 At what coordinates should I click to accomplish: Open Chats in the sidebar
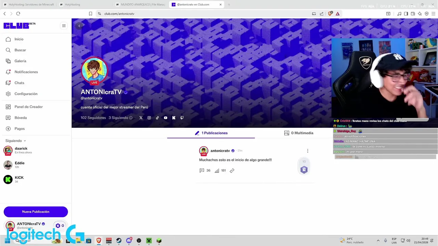pos(19,83)
